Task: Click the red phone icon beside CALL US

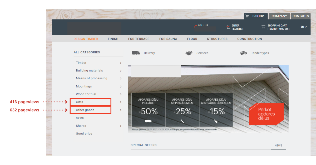Action: [195, 25]
